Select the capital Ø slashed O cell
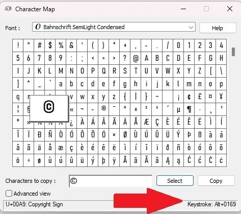This screenshot has width=241, height=214. pos(125,135)
